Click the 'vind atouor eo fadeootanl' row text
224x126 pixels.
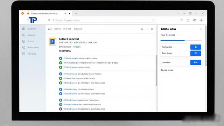(90, 104)
